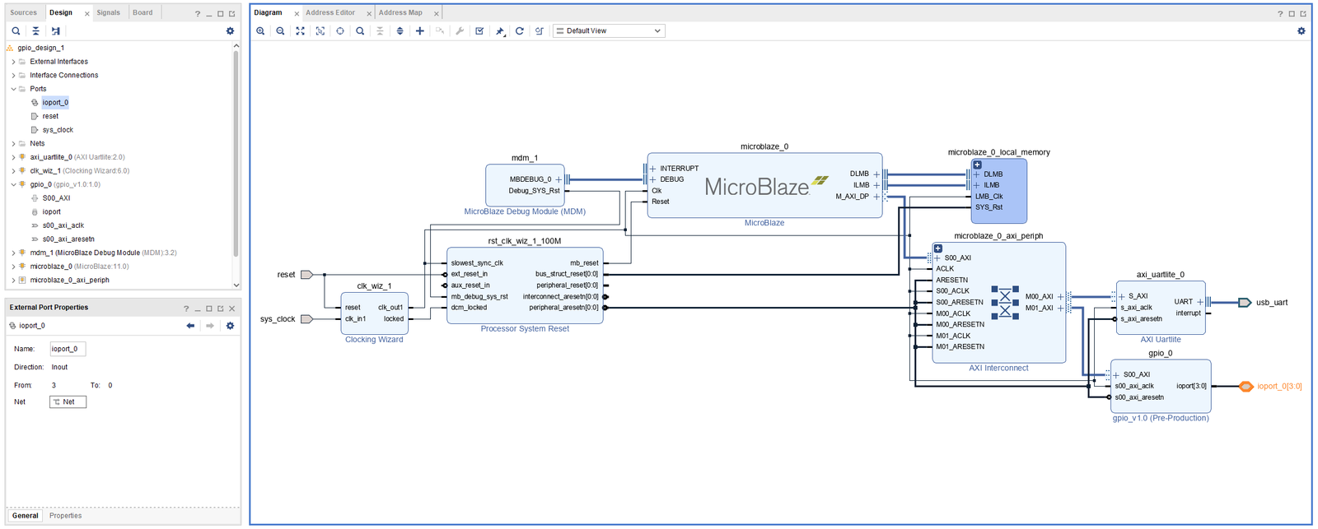Expand the plus on microblaze_0_local_memory block

(977, 165)
